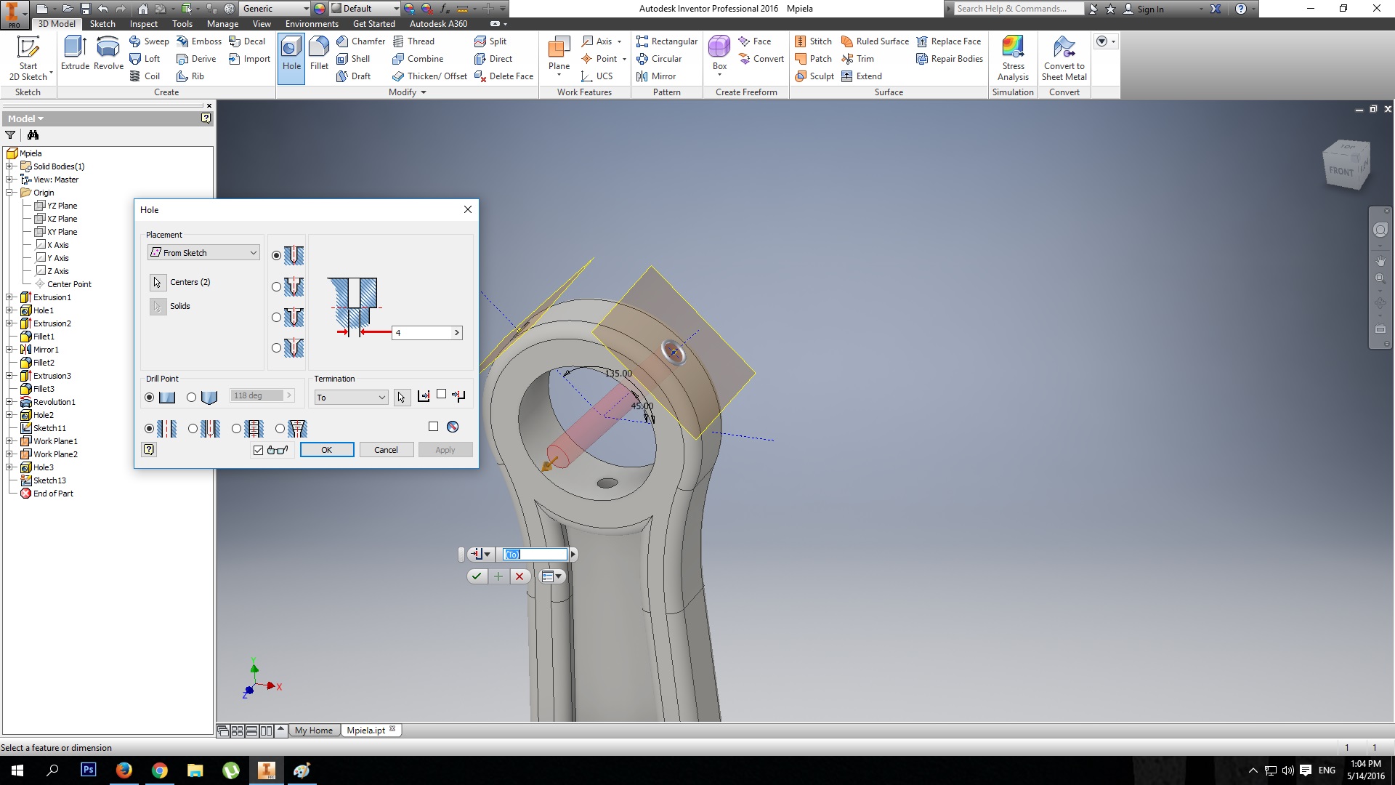Select the Revolve tool
Image resolution: width=1395 pixels, height=785 pixels.
coord(108,48)
